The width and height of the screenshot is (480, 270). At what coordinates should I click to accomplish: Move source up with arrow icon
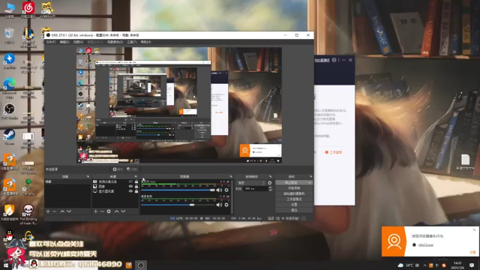[117, 211]
